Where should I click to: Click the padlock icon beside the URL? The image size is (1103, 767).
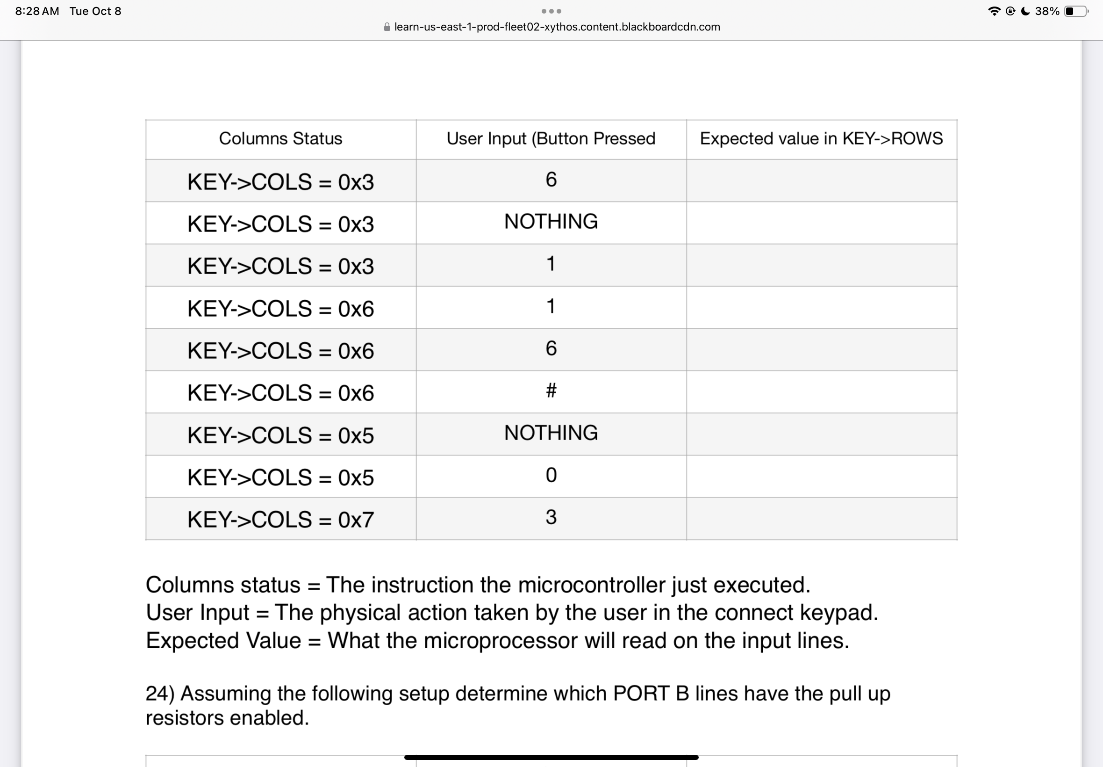(x=387, y=27)
